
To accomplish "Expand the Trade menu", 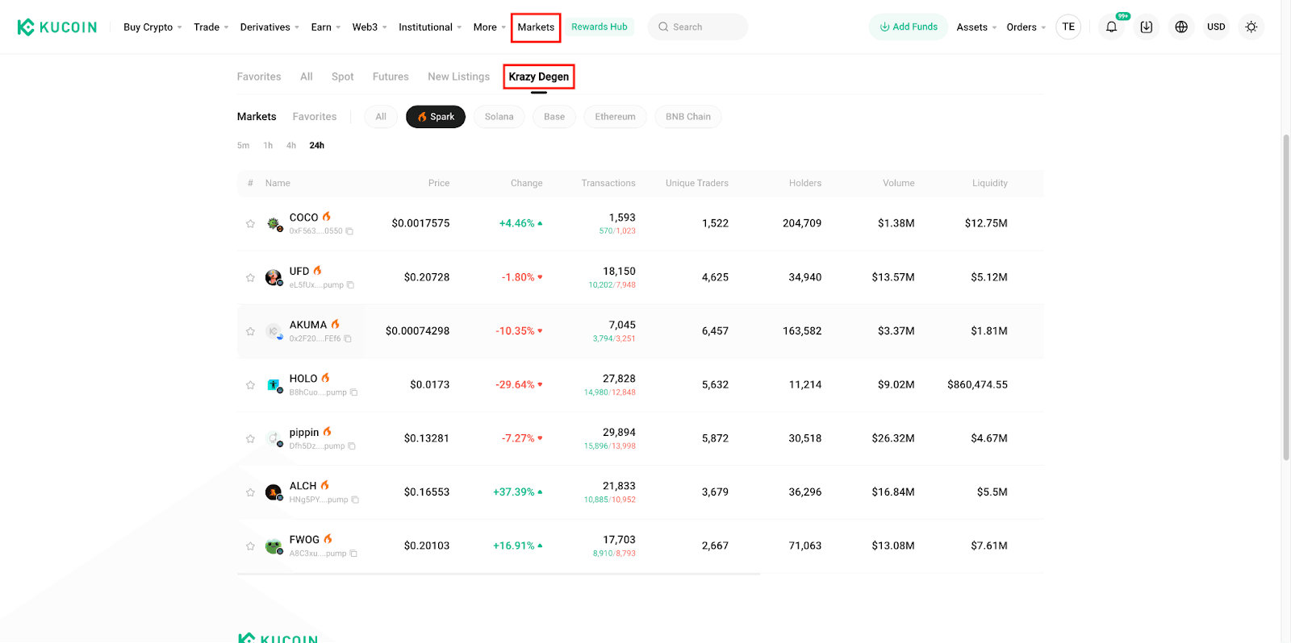I will point(211,27).
